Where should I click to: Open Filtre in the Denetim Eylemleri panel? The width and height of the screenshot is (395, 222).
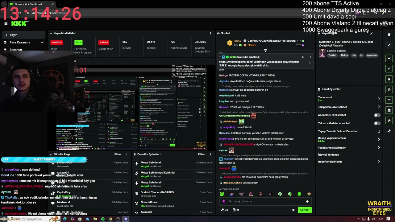[x=201, y=154]
